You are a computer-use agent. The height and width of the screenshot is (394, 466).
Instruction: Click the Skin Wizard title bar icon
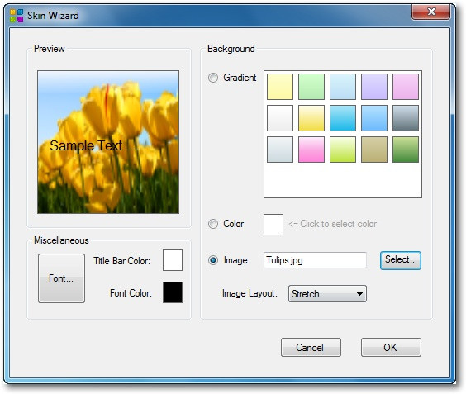17,16
